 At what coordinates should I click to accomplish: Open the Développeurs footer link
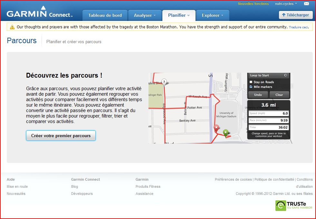pos(82,194)
